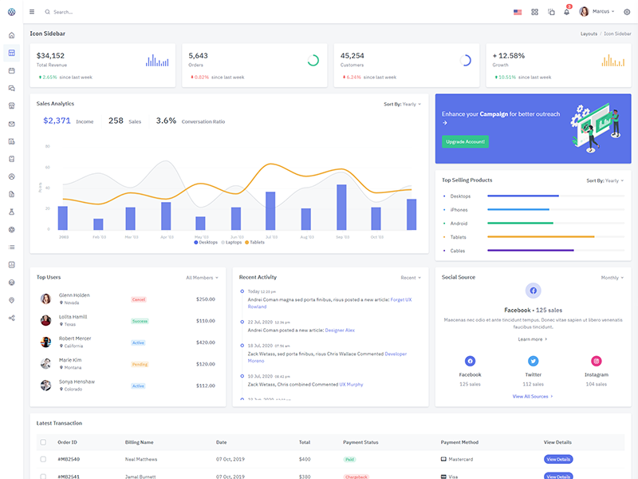The image size is (638, 479).
Task: Click the share nodes icon in sidebar
Action: pyautogui.click(x=11, y=318)
